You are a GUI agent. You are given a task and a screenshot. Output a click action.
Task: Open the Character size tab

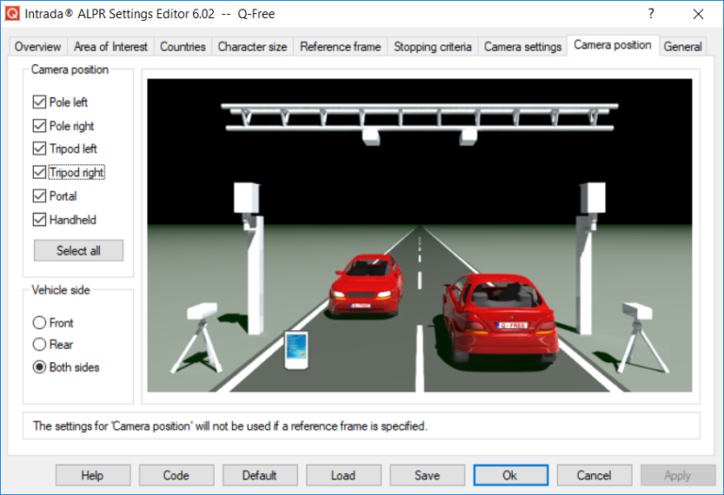(x=253, y=47)
